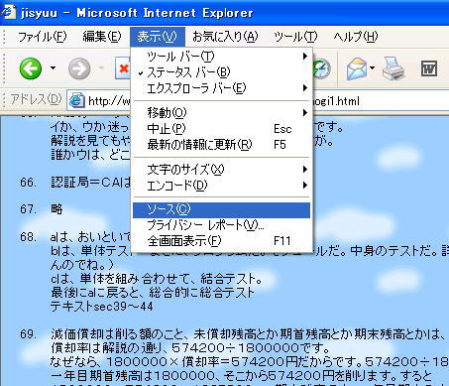Click the green Back arrow button
The width and height of the screenshot is (449, 386).
[31, 68]
